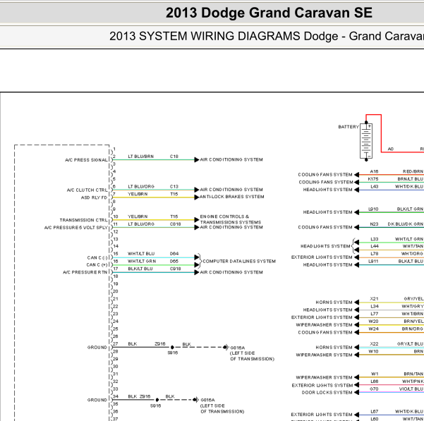
Task: Click the 'CAN C (+)' pin label
Action: 97,265
